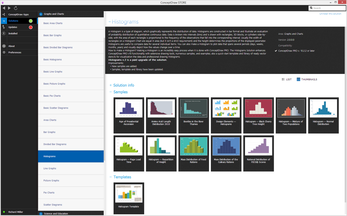Collapse the Templates section
Screen dimensions: 347x216
pyautogui.click(x=111, y=177)
